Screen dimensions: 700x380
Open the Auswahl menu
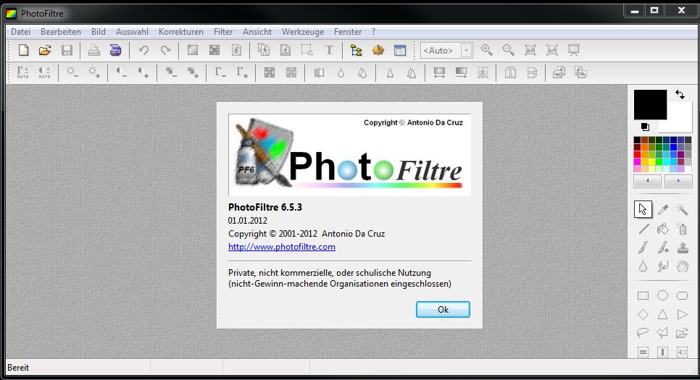pyautogui.click(x=132, y=32)
